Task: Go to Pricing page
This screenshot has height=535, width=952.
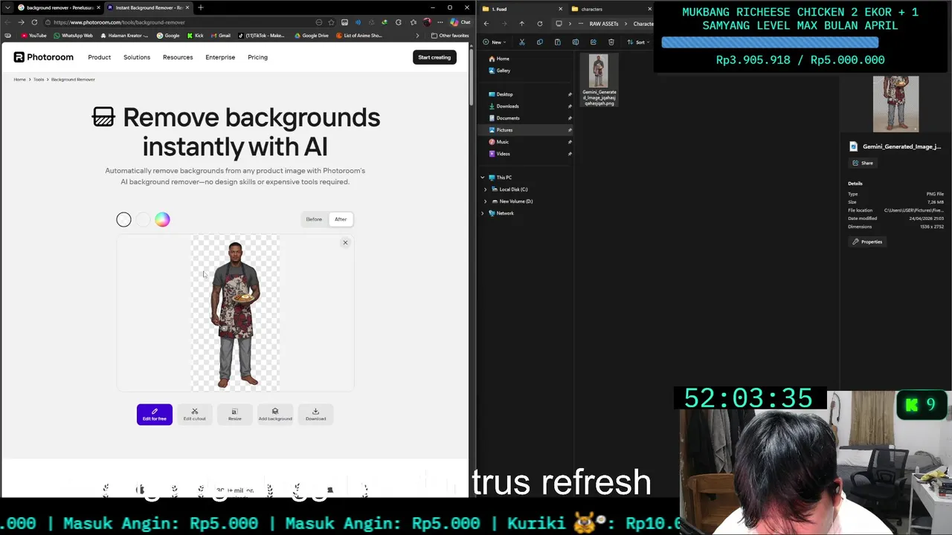Action: (257, 57)
